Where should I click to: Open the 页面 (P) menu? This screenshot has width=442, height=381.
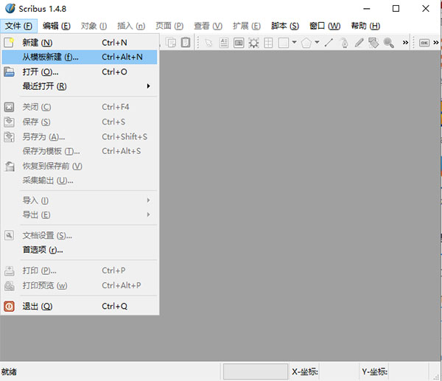(x=169, y=26)
